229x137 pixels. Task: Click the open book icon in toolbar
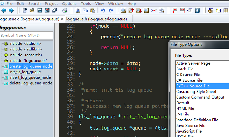(226, 10)
